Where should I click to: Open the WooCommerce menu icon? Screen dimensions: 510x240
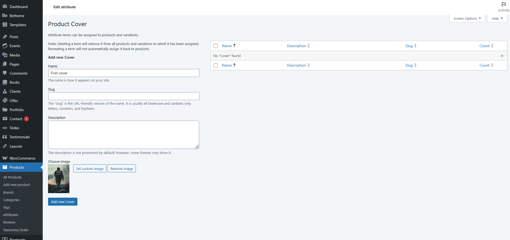5,158
